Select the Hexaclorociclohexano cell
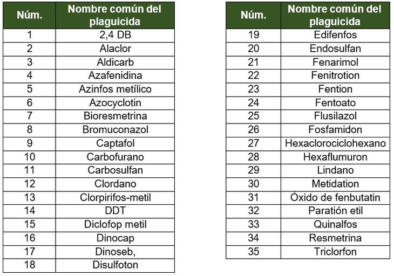 335,143
